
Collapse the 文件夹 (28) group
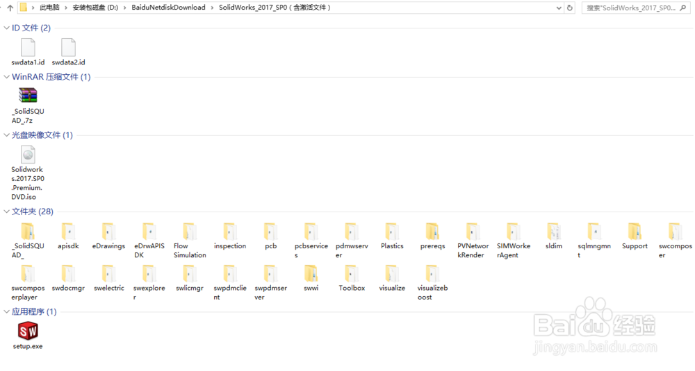pos(6,212)
